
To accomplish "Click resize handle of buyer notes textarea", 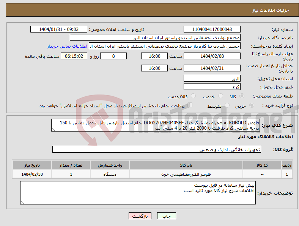I will 22,203.
